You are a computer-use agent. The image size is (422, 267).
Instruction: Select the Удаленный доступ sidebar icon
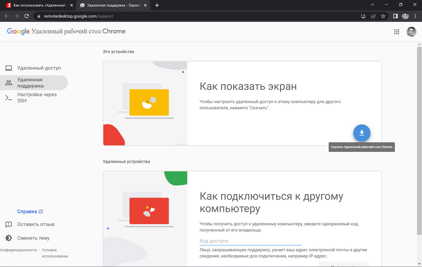pos(9,68)
